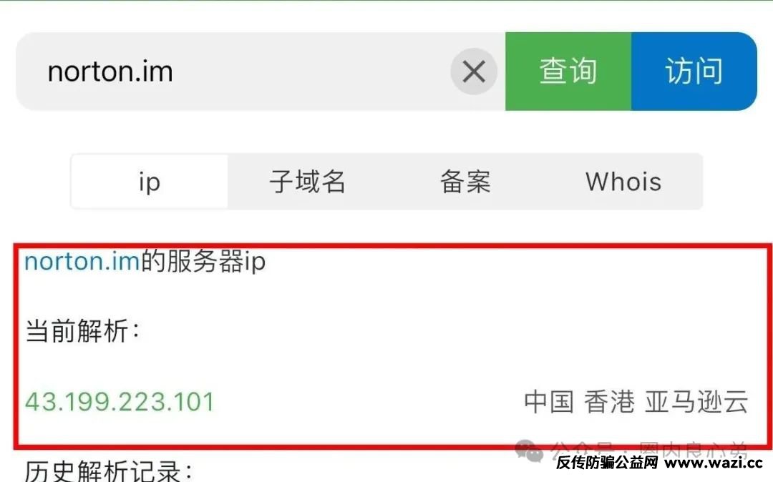The height and width of the screenshot is (482, 773).
Task: Switch to the 子域名 tab
Action: (x=307, y=182)
